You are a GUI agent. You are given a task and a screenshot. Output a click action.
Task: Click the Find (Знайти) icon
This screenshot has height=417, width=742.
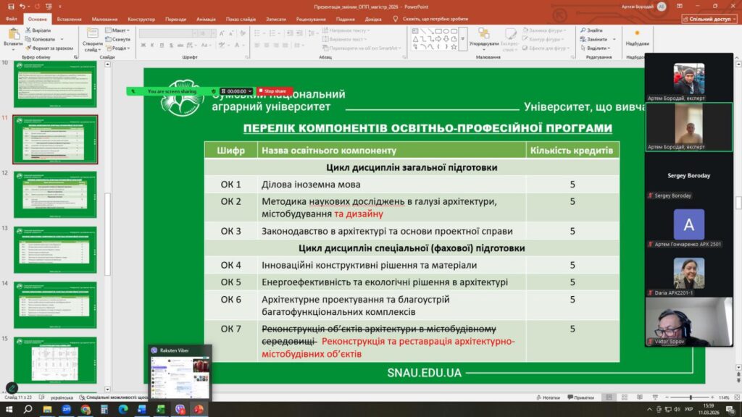coord(591,30)
